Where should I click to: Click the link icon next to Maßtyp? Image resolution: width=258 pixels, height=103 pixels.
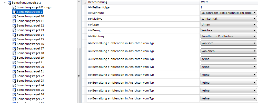[90, 19]
